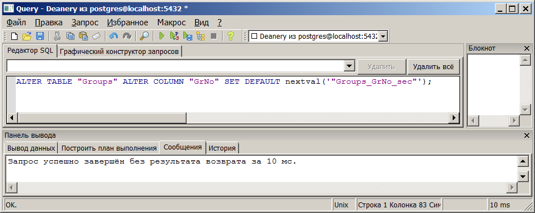Click the Удалить button
The height and width of the screenshot is (213, 535).
coord(382,67)
